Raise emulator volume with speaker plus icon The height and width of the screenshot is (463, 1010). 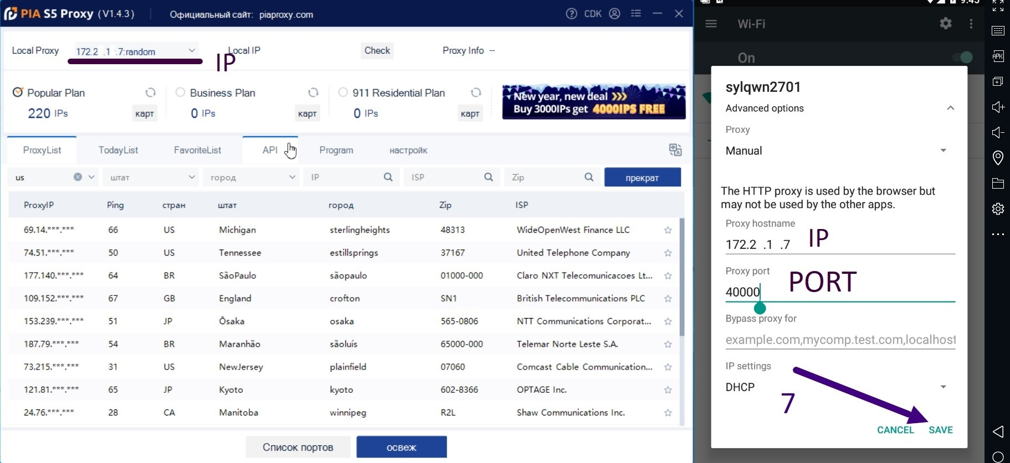(998, 107)
